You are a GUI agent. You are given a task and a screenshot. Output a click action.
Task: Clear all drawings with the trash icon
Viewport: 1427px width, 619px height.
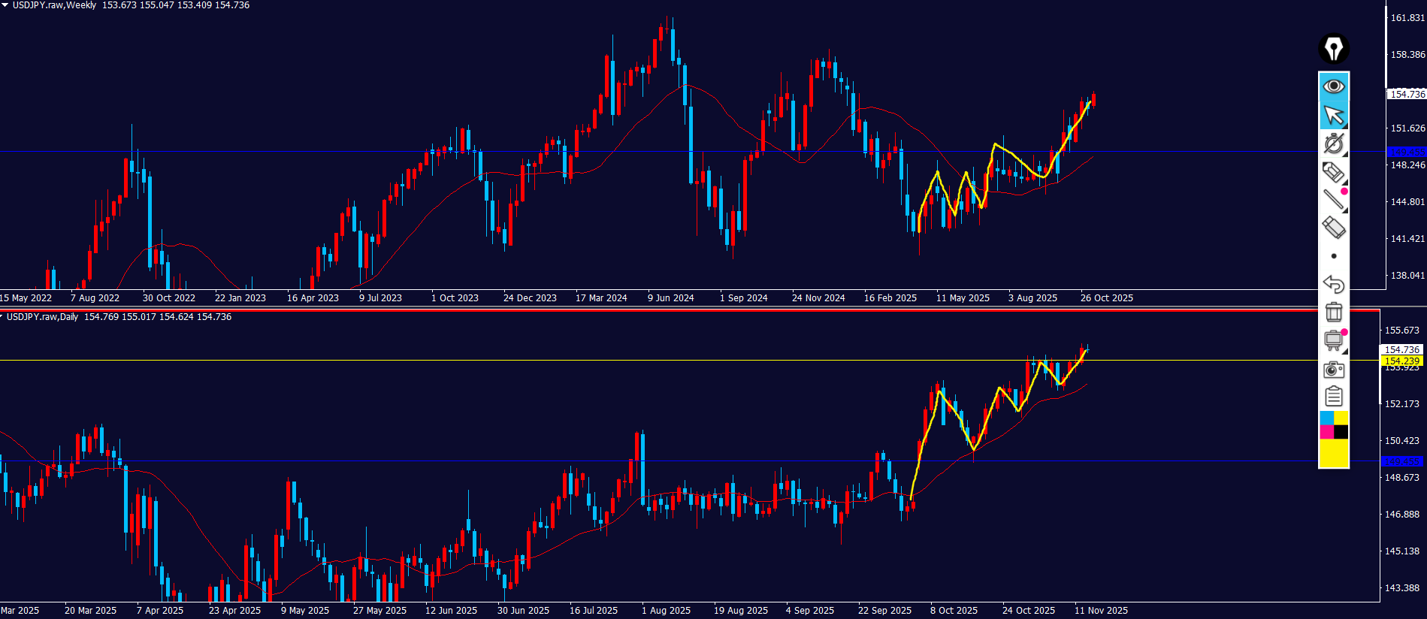1334,312
